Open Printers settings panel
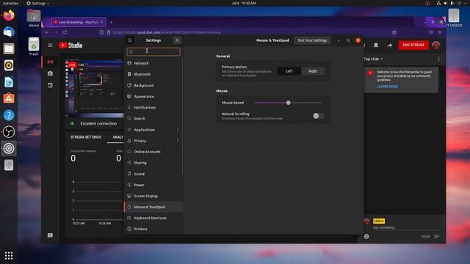 (x=153, y=229)
